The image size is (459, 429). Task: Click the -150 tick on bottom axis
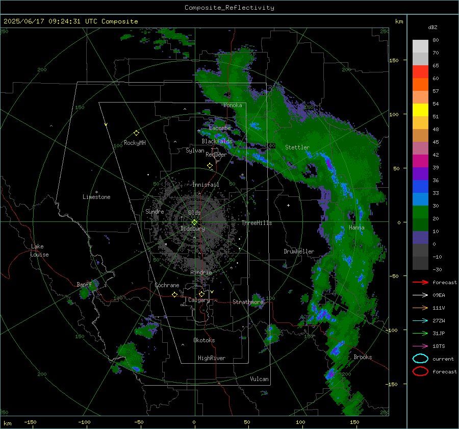point(30,422)
